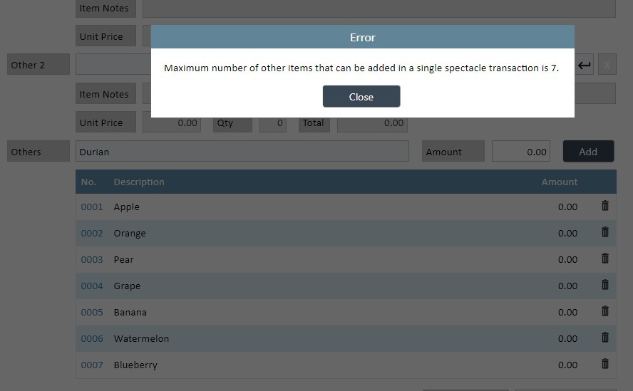Click the Banana description text

(x=130, y=313)
